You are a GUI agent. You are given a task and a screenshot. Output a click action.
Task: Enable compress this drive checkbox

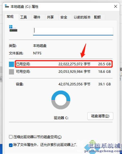click(x=11, y=137)
